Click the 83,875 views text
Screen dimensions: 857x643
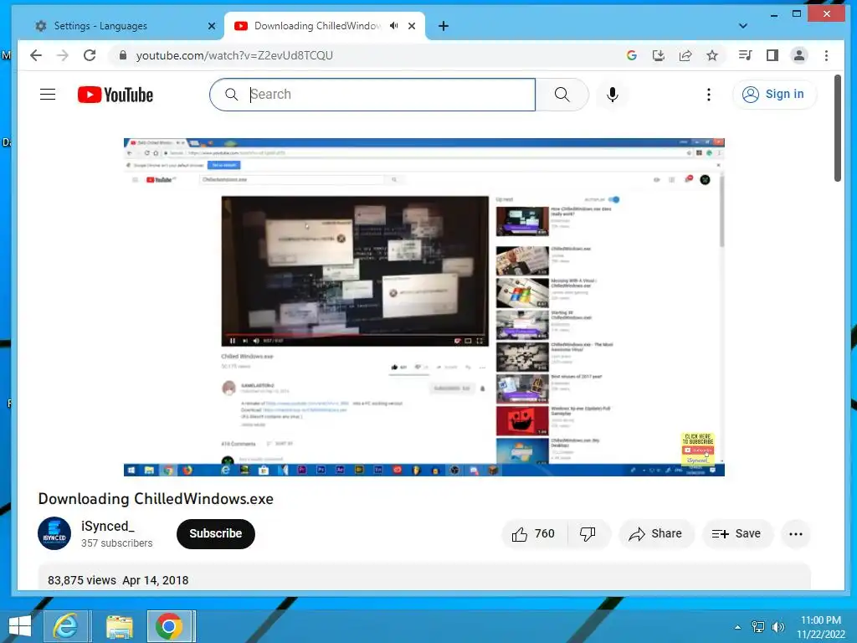(x=82, y=580)
